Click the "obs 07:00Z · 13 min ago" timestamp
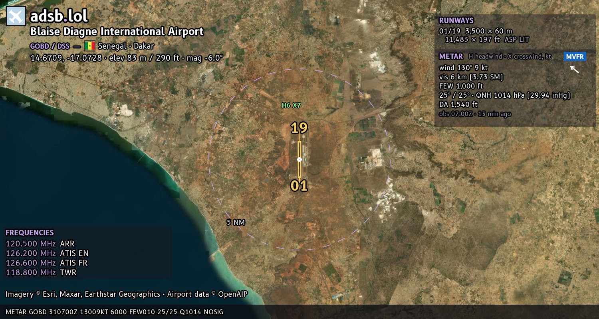This screenshot has height=319, width=599. 475,114
